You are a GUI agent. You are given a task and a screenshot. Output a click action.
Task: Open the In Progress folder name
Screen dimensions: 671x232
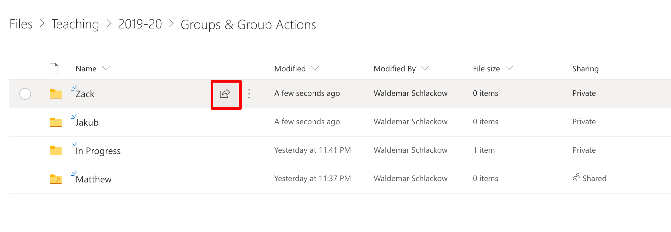(98, 151)
